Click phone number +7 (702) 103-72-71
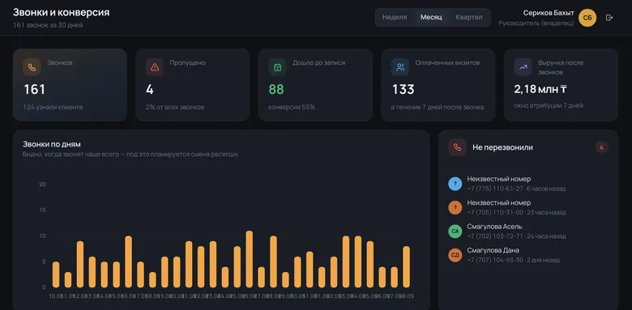 [x=495, y=236]
